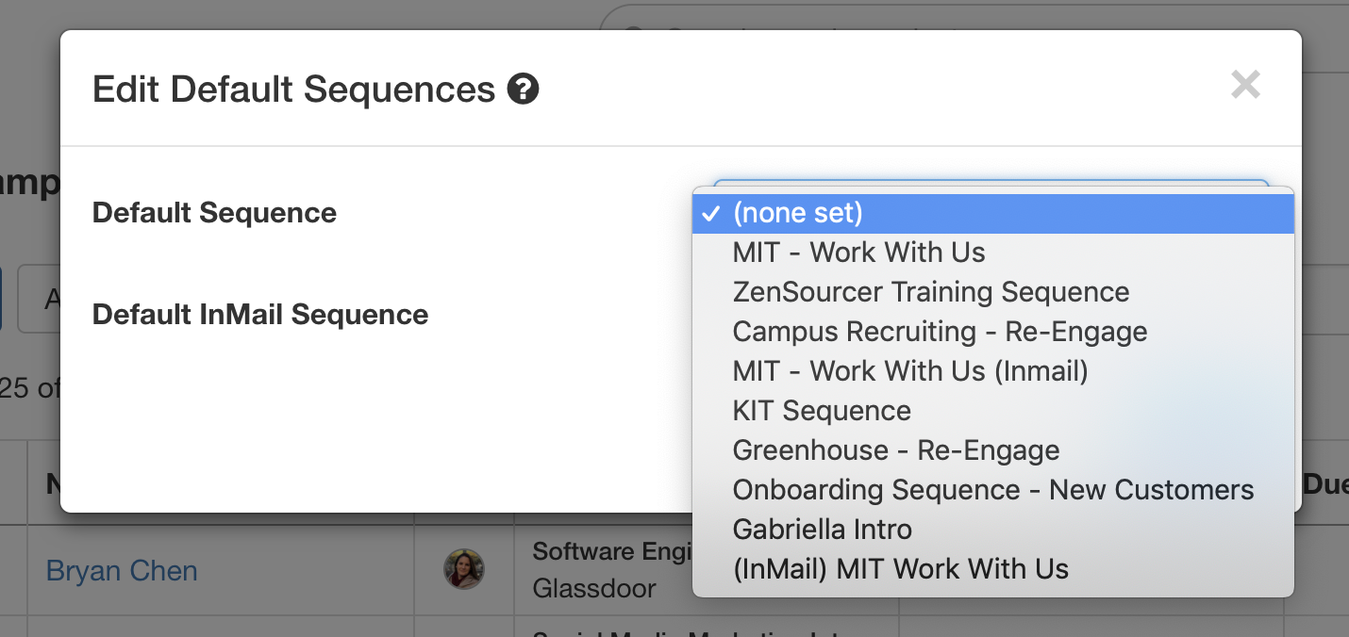Choose Onboarding Sequence - New Customers
Viewport: 1349px width, 637px height.
[x=993, y=490]
